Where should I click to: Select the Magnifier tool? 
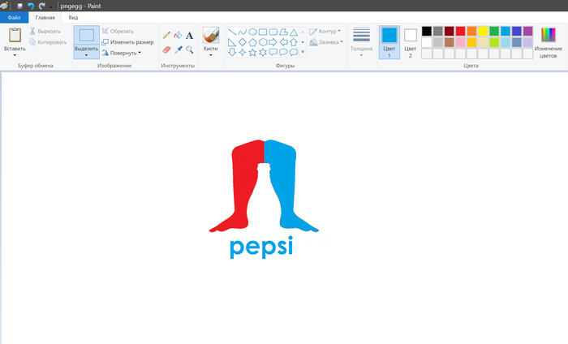[190, 49]
